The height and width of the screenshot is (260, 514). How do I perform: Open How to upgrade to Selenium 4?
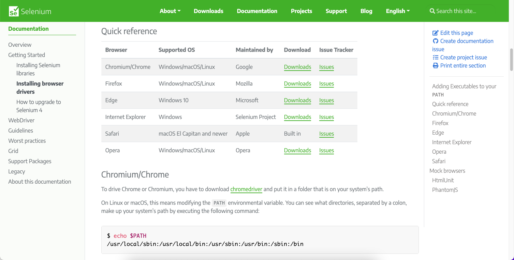pos(39,106)
